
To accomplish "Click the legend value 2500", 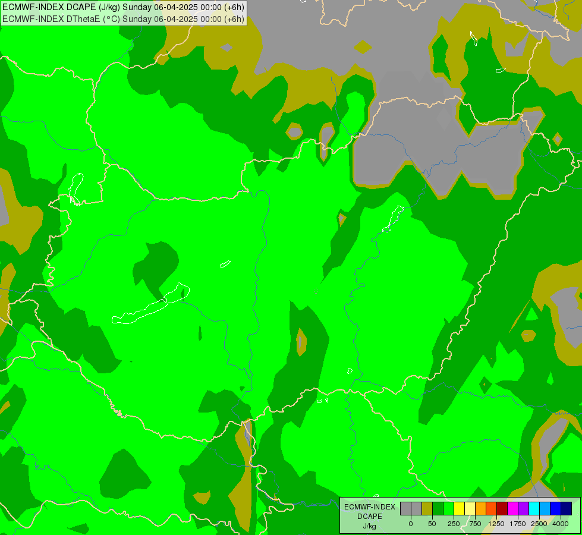I will coord(539,524).
